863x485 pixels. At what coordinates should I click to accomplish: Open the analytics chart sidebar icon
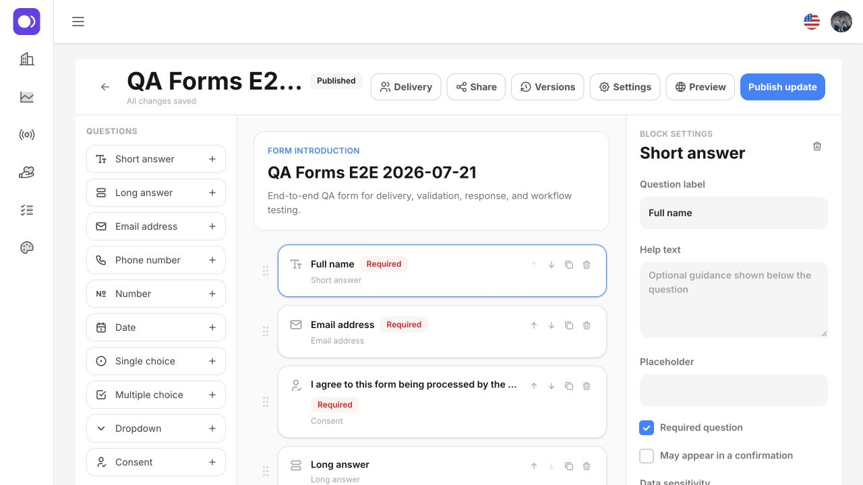[27, 97]
